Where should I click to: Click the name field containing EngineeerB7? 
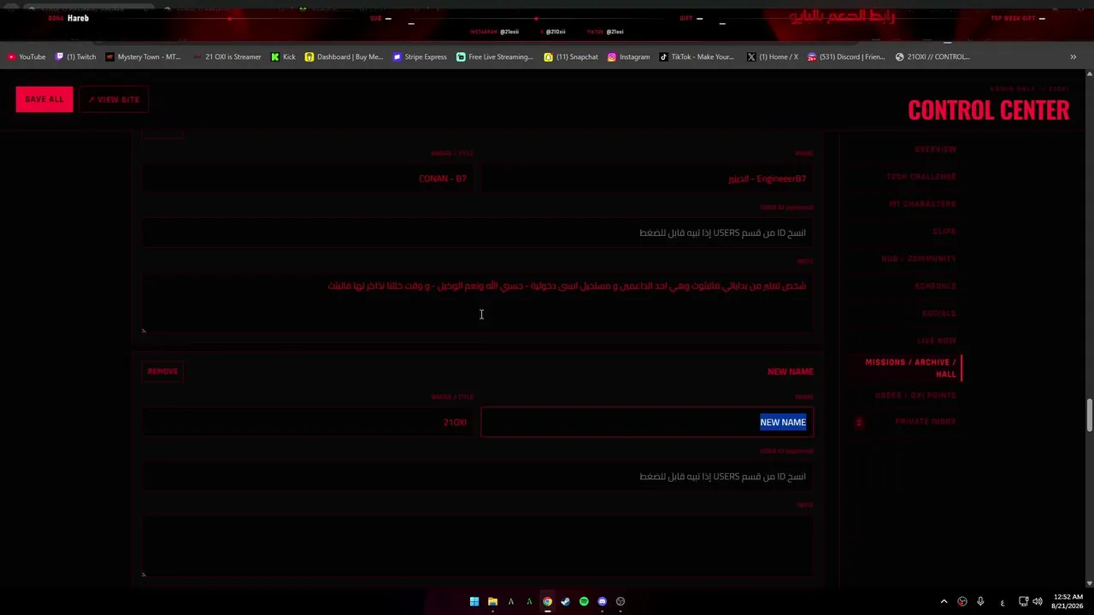[647, 179]
